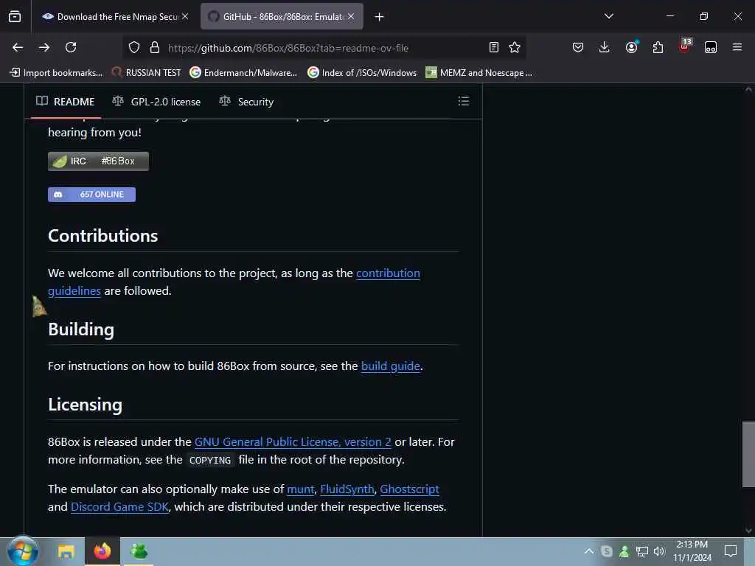Open network icon in system tray
Viewport: 755px width, 566px height.
point(641,551)
